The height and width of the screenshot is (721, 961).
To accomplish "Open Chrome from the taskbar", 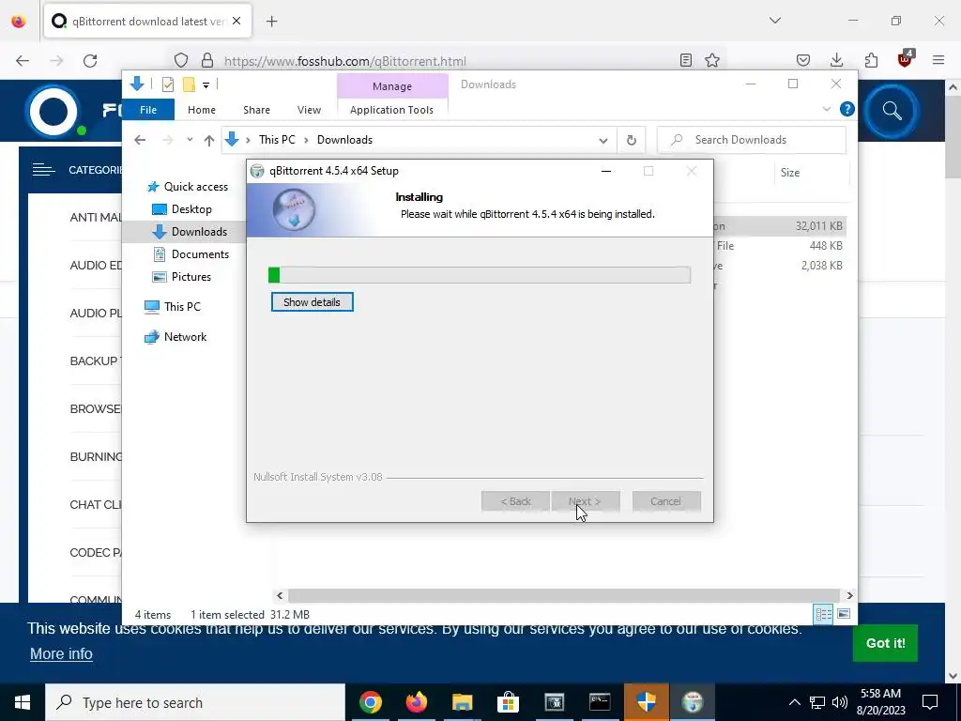I will pos(371,702).
